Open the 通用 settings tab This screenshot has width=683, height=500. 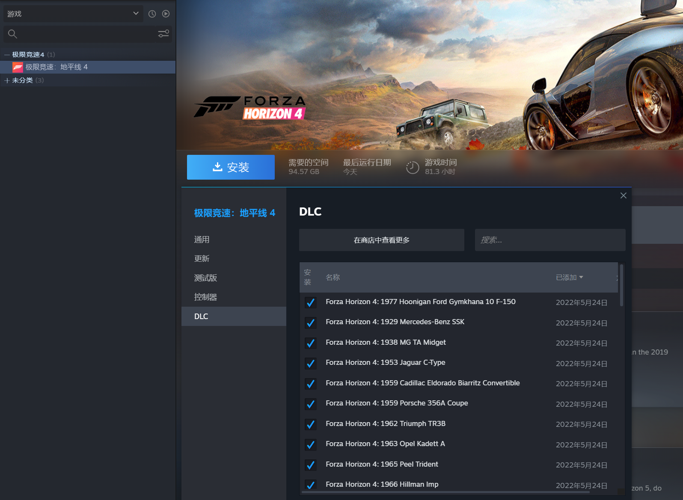234,240
